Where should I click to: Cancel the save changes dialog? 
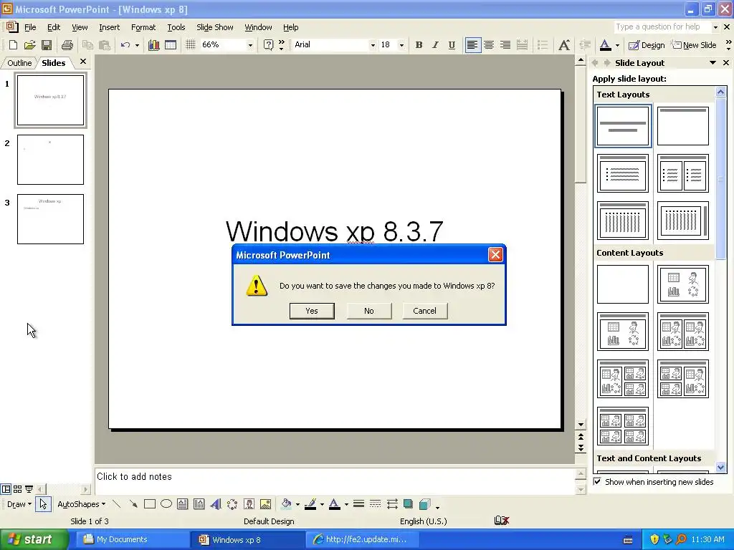[424, 311]
